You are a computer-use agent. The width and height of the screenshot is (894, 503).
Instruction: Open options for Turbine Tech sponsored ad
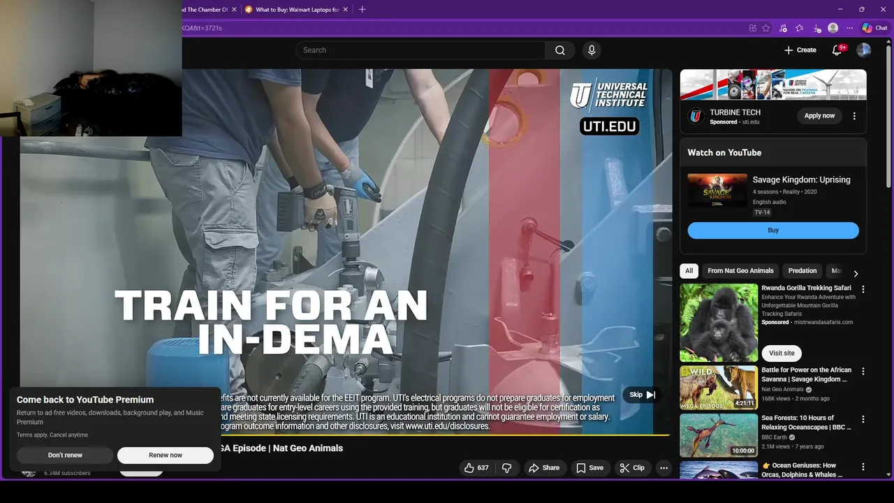click(854, 116)
